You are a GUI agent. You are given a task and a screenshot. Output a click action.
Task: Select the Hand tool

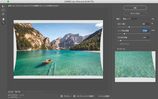pyautogui.click(x=3, y=19)
